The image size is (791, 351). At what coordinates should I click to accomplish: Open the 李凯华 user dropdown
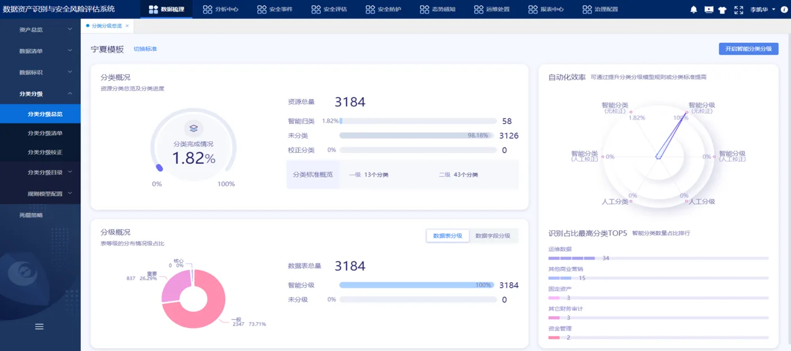[x=763, y=10]
